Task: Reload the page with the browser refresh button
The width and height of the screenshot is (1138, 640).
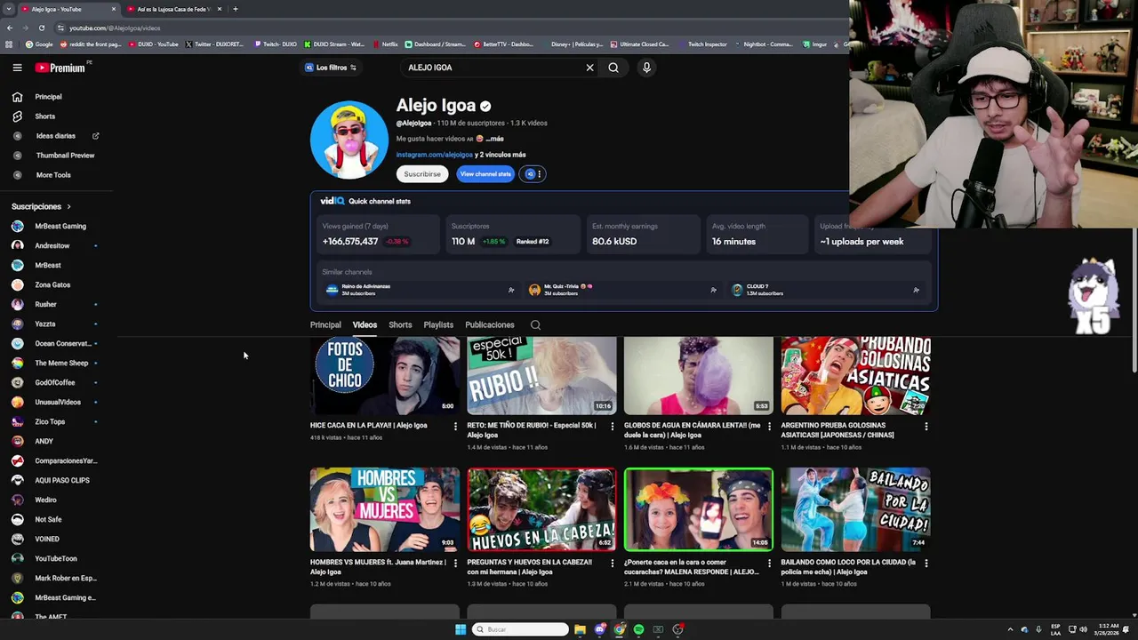Action: [41, 28]
